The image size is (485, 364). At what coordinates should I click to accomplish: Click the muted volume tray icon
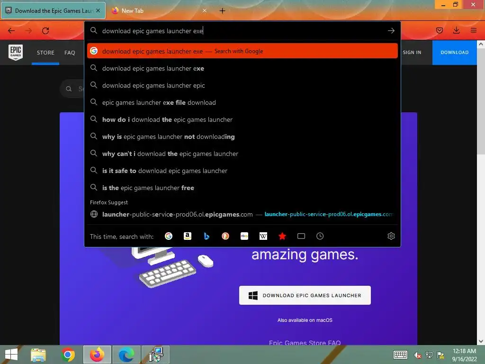418,355
